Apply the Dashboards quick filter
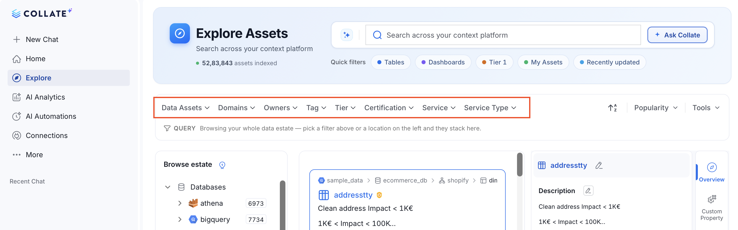 tap(443, 62)
